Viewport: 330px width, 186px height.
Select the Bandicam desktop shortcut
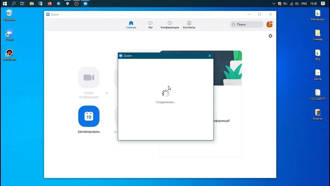click(9, 55)
